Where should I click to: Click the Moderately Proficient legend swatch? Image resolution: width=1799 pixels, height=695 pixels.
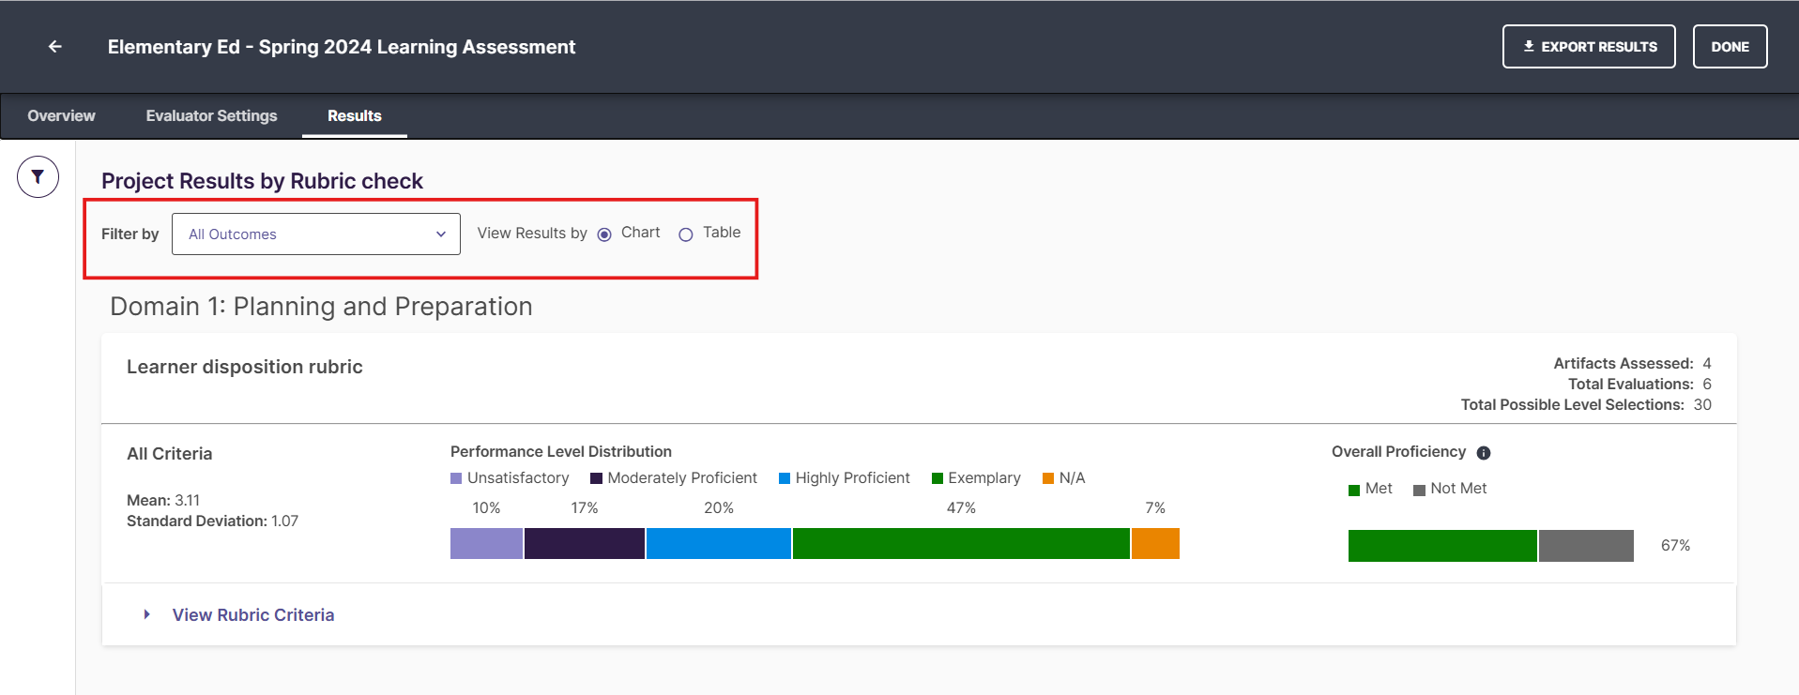(x=596, y=478)
